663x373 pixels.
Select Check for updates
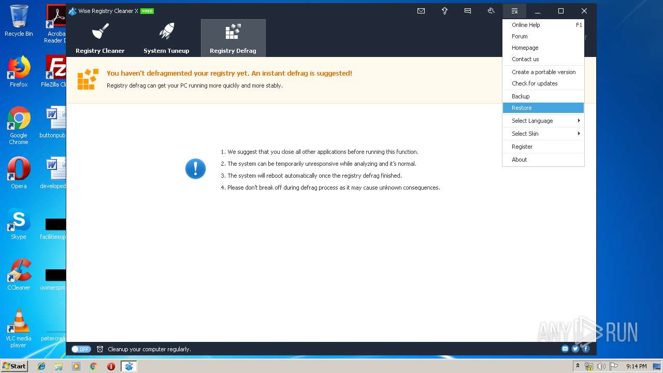pos(543,83)
